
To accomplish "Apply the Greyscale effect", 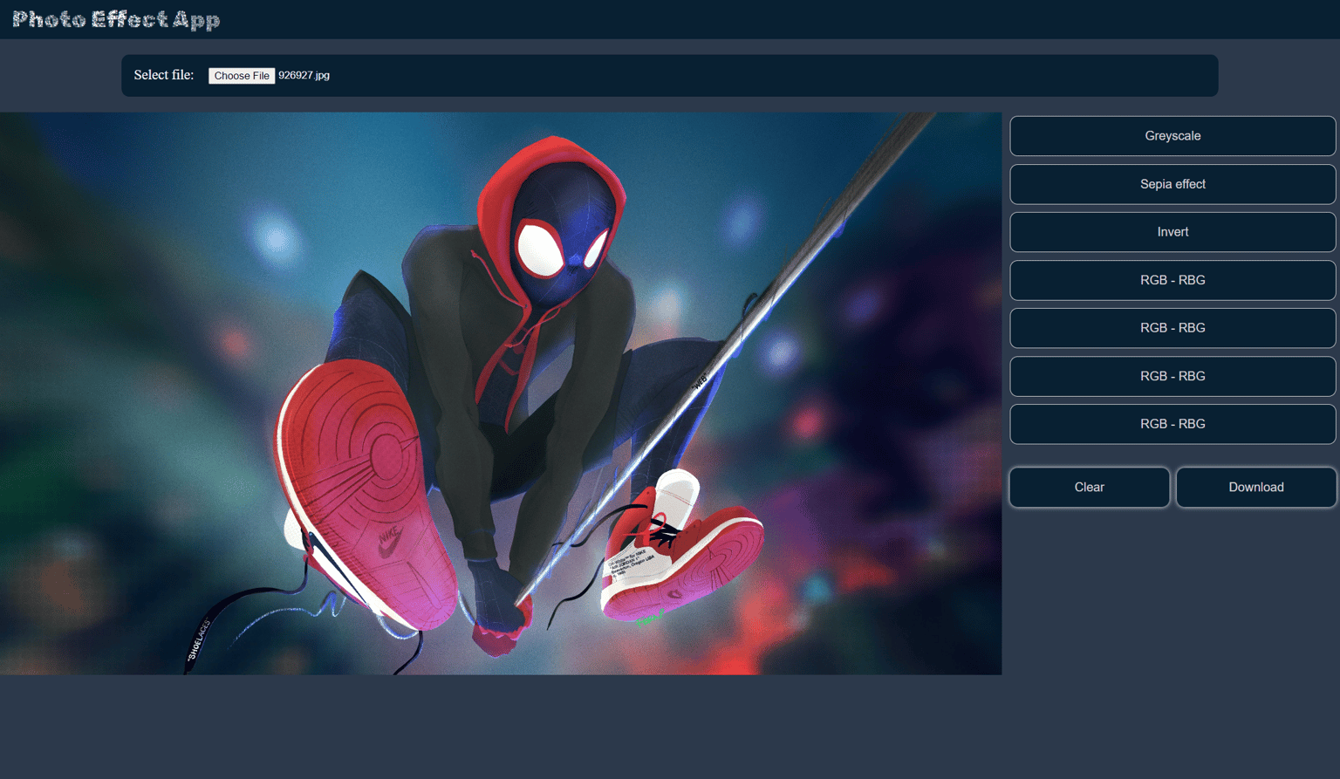I will pyautogui.click(x=1172, y=136).
